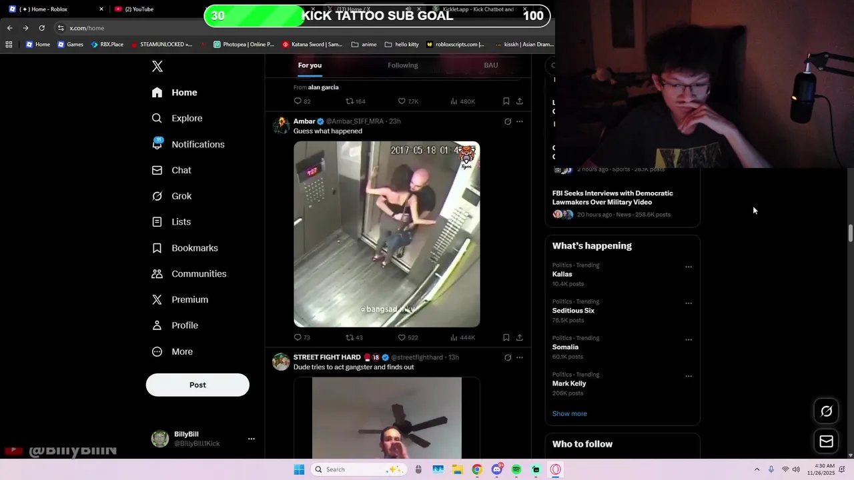The image size is (854, 480).
Task: Repost the post with 164 reposts
Action: point(355,101)
